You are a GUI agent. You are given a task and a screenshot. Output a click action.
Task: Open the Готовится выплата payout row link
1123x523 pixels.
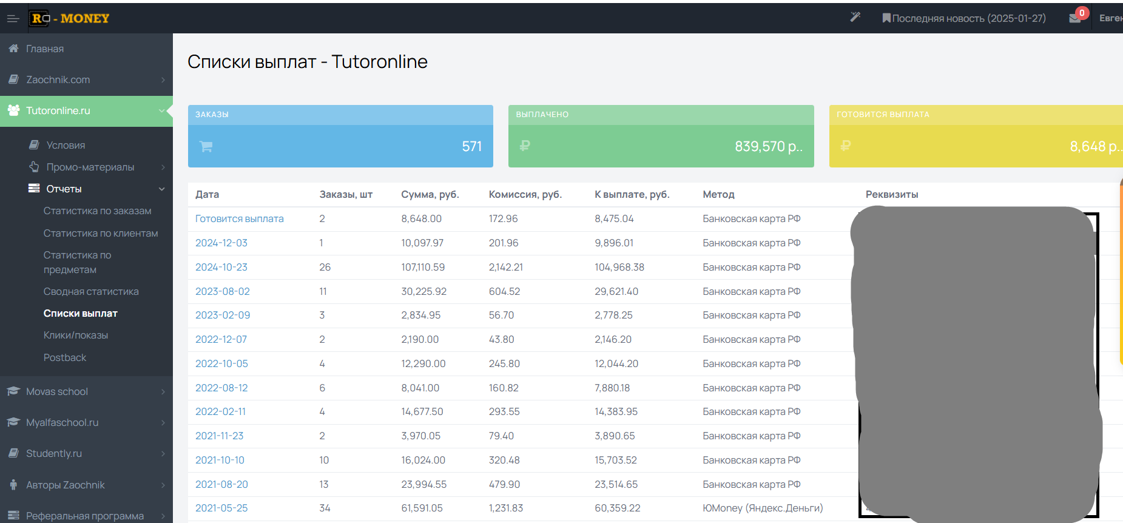point(240,218)
